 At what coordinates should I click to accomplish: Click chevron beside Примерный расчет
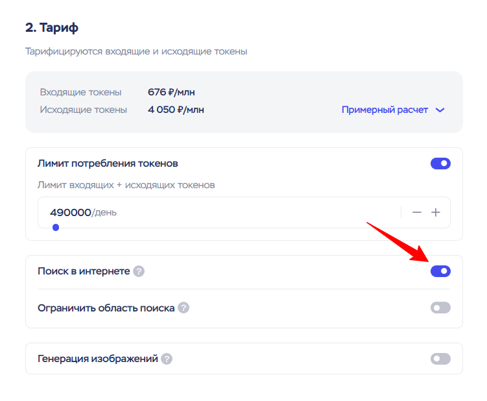[440, 110]
